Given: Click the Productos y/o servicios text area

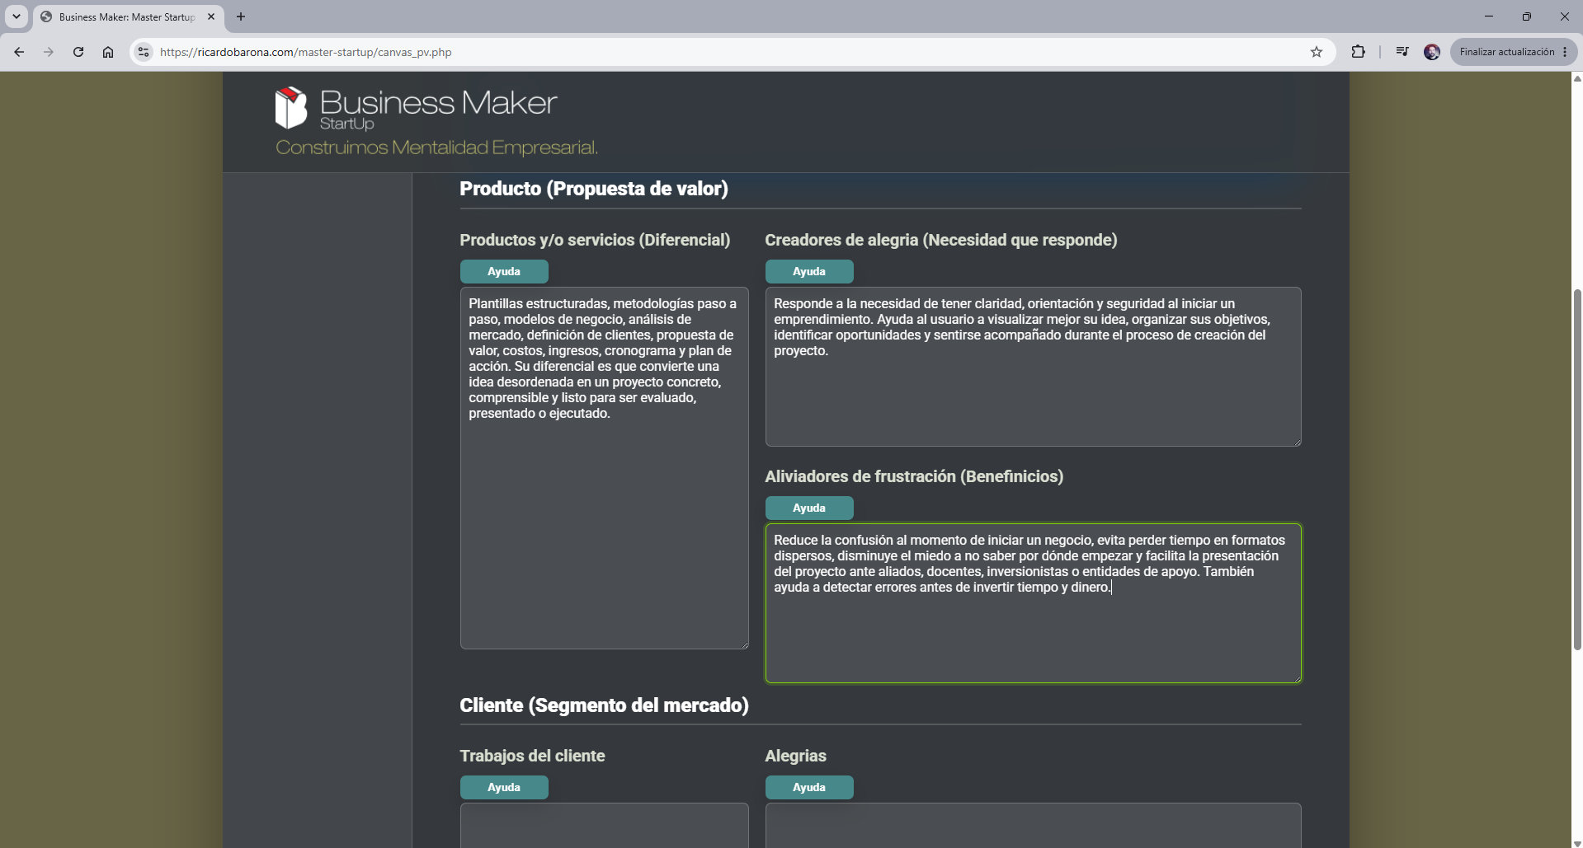Looking at the screenshot, I should [605, 468].
